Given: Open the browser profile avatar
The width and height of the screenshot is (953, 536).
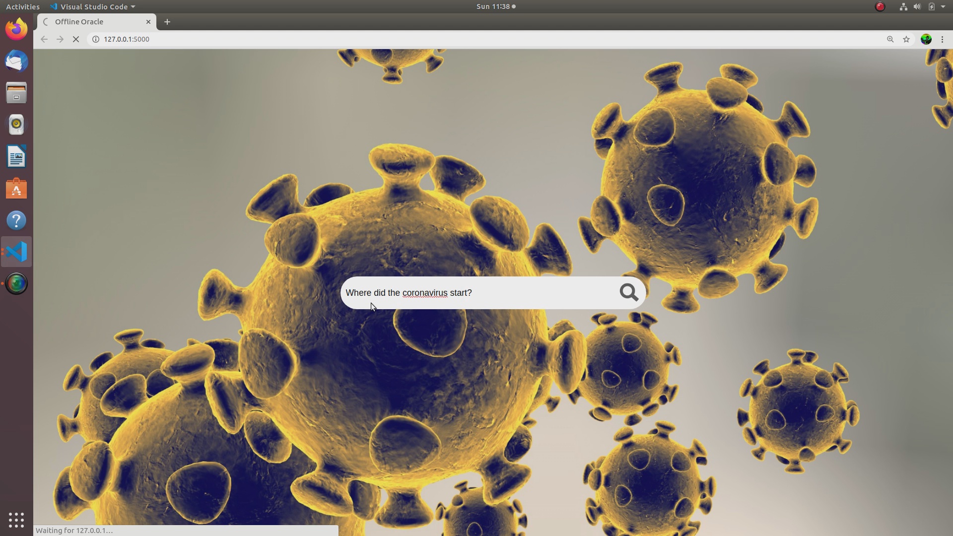Looking at the screenshot, I should pos(926,39).
